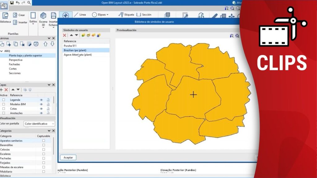Delete selected user symbol with red X
The height and width of the screenshot is (178, 317).
tap(65, 35)
